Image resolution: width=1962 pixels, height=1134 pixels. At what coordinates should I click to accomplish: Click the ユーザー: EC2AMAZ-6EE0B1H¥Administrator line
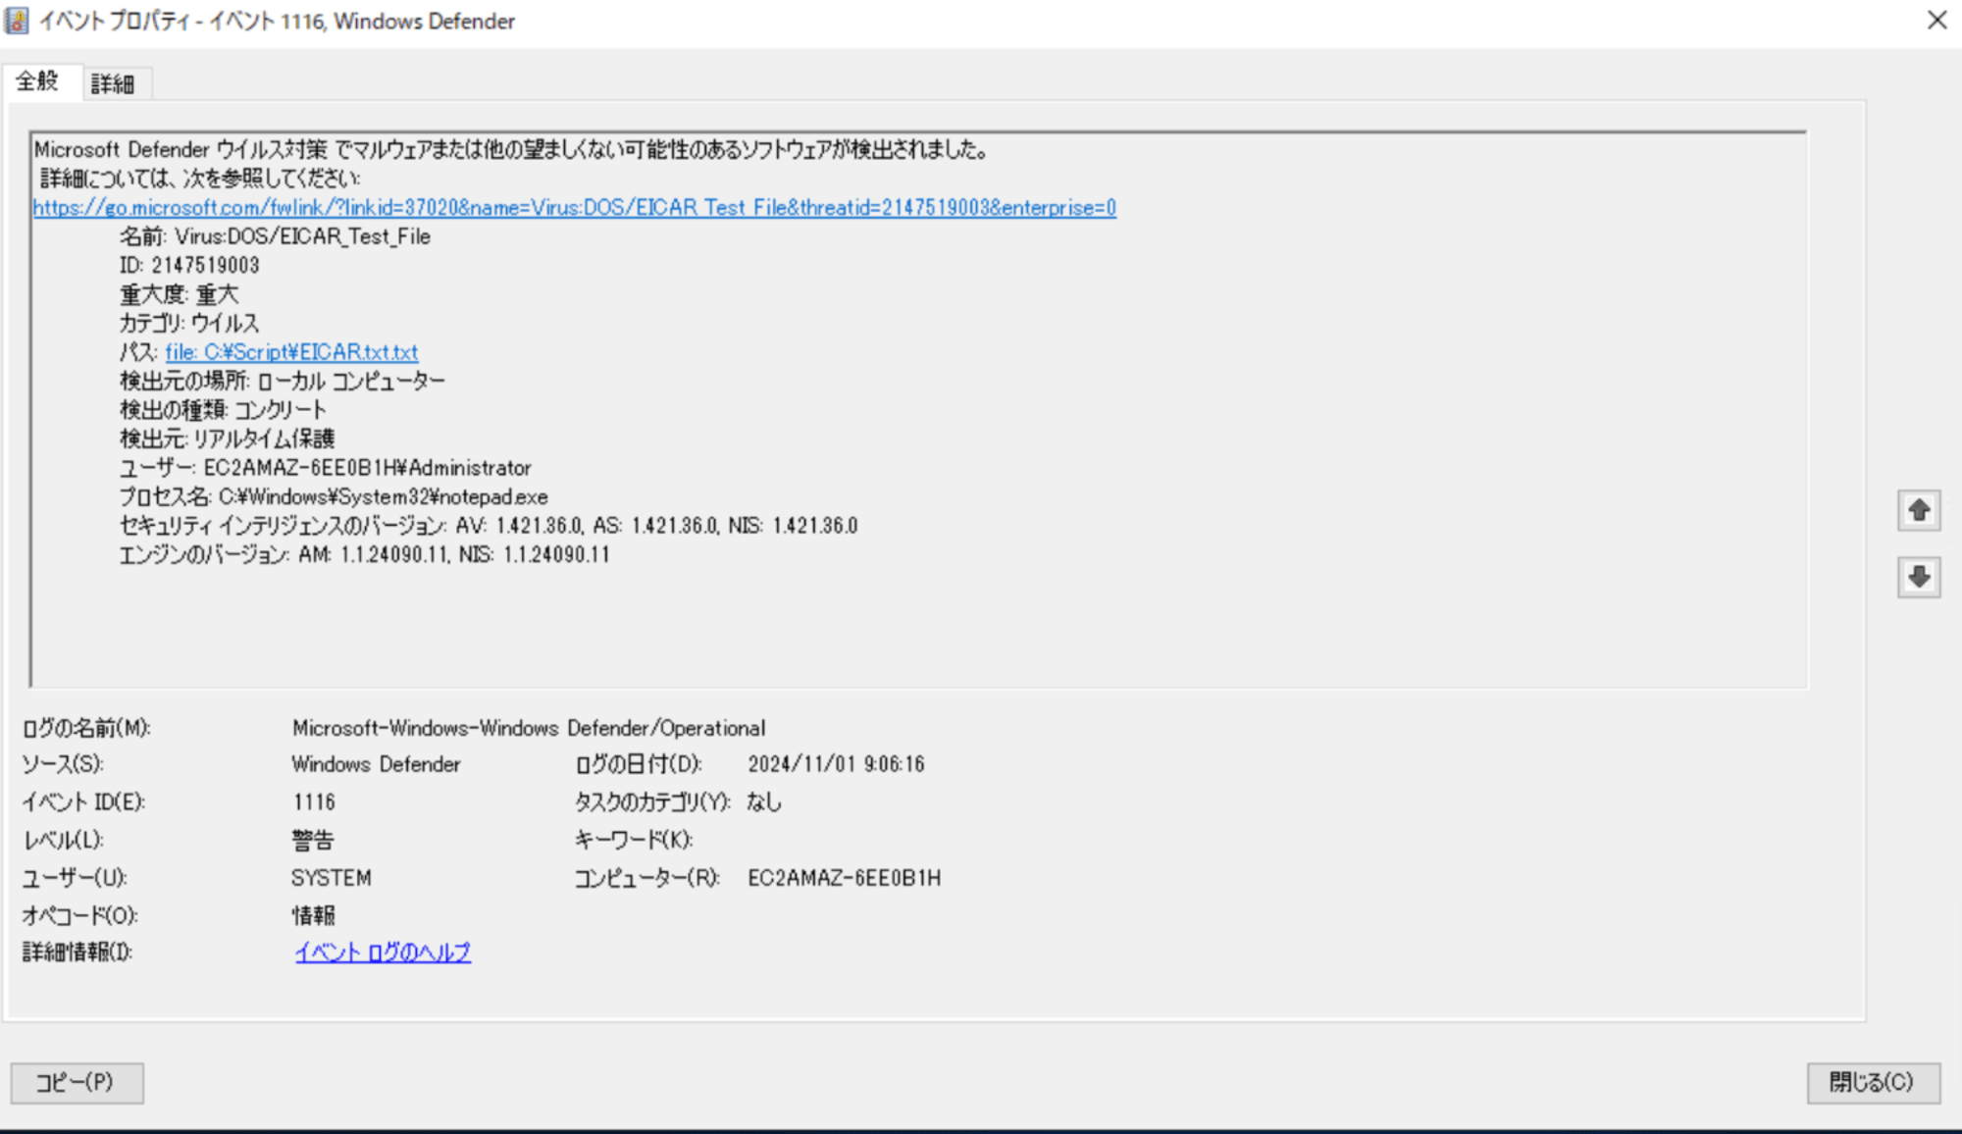tap(326, 468)
